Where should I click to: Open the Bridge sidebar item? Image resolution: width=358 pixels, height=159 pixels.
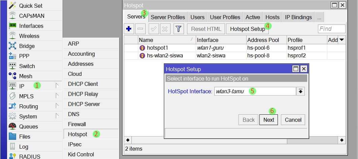27,46
